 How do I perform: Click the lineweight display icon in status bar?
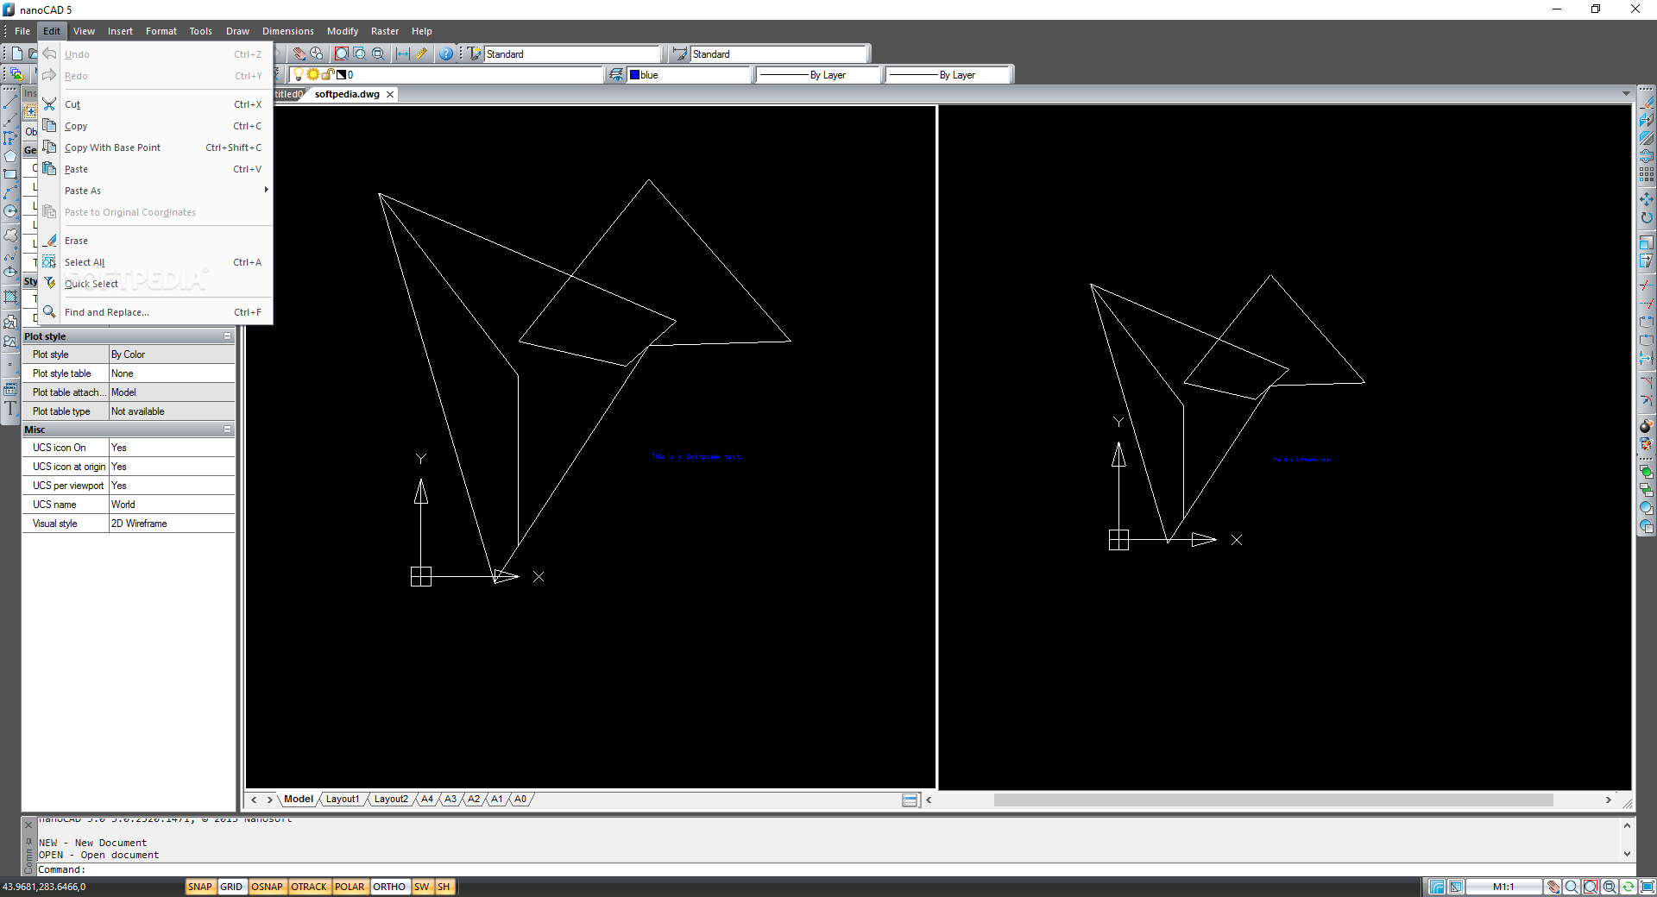(x=1437, y=887)
